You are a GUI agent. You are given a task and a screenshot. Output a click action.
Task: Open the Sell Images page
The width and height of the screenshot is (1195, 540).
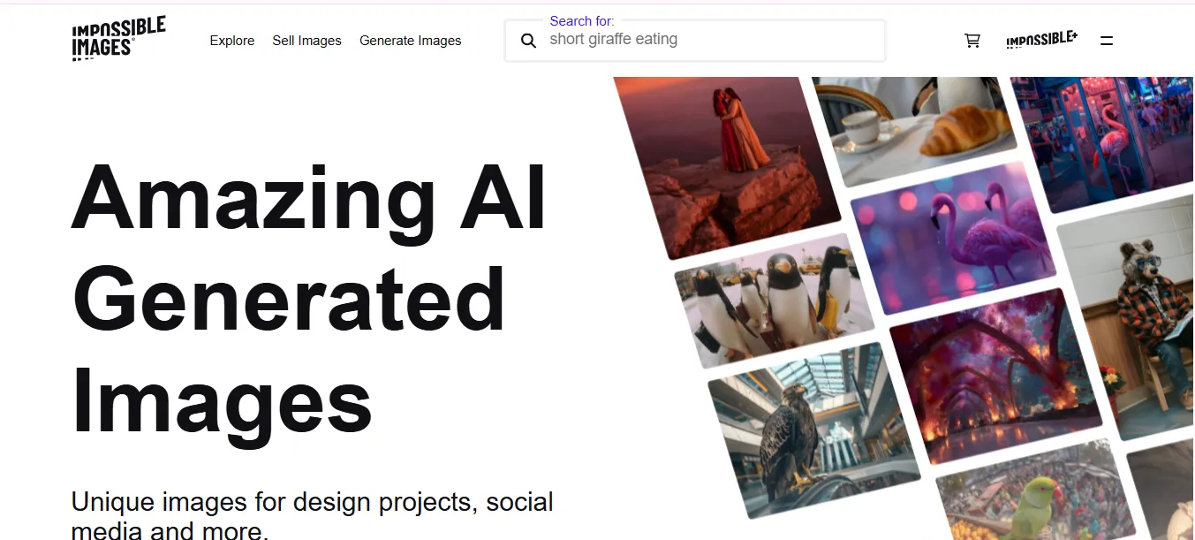click(306, 41)
